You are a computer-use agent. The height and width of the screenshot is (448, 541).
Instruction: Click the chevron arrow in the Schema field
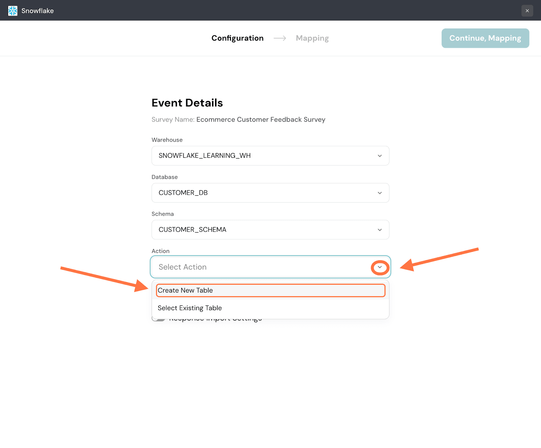(379, 230)
